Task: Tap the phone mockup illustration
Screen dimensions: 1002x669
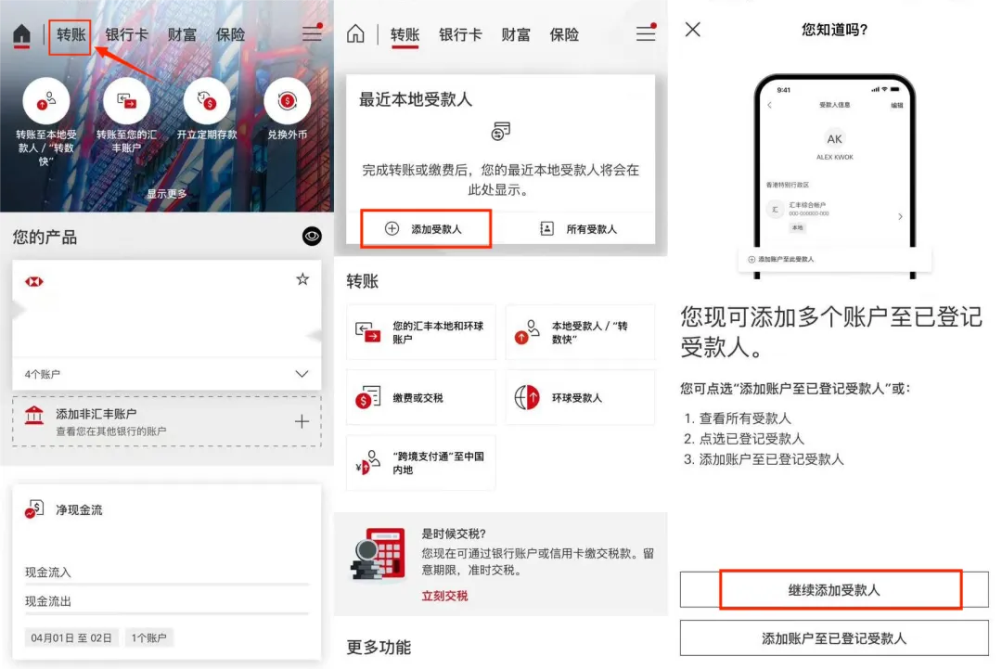Action: tap(835, 176)
